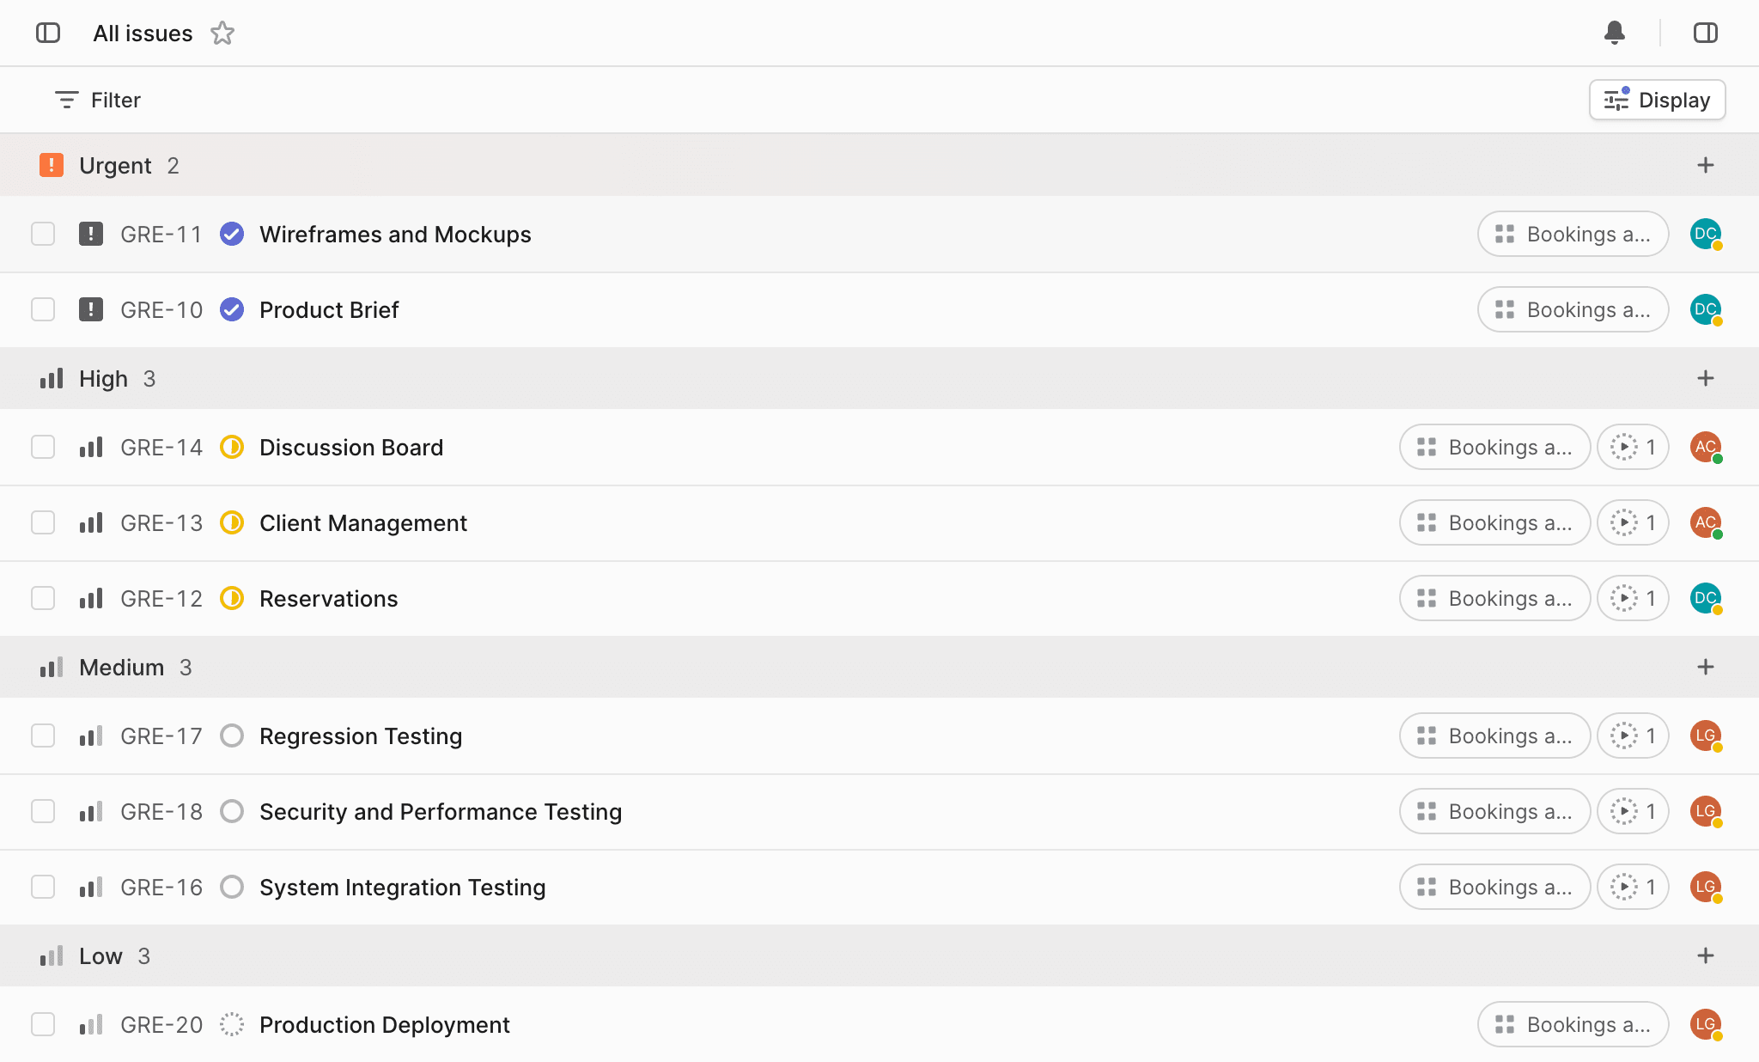Select checkbox for GRE-12
Screen dimensions: 1759x1062
click(x=43, y=598)
